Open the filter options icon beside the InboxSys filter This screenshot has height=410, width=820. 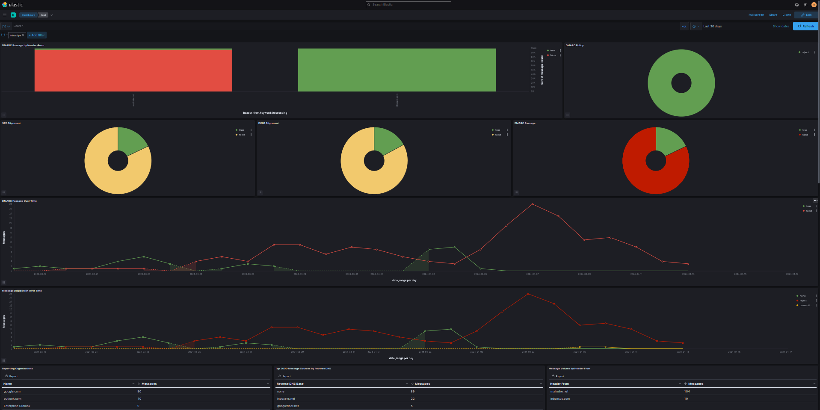coord(3,35)
